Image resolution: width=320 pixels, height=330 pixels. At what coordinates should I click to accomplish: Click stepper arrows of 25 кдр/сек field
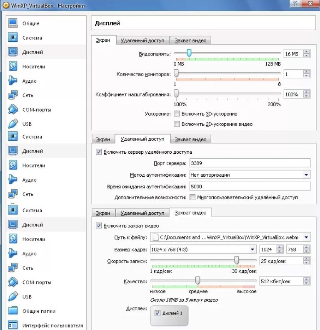[306, 261]
